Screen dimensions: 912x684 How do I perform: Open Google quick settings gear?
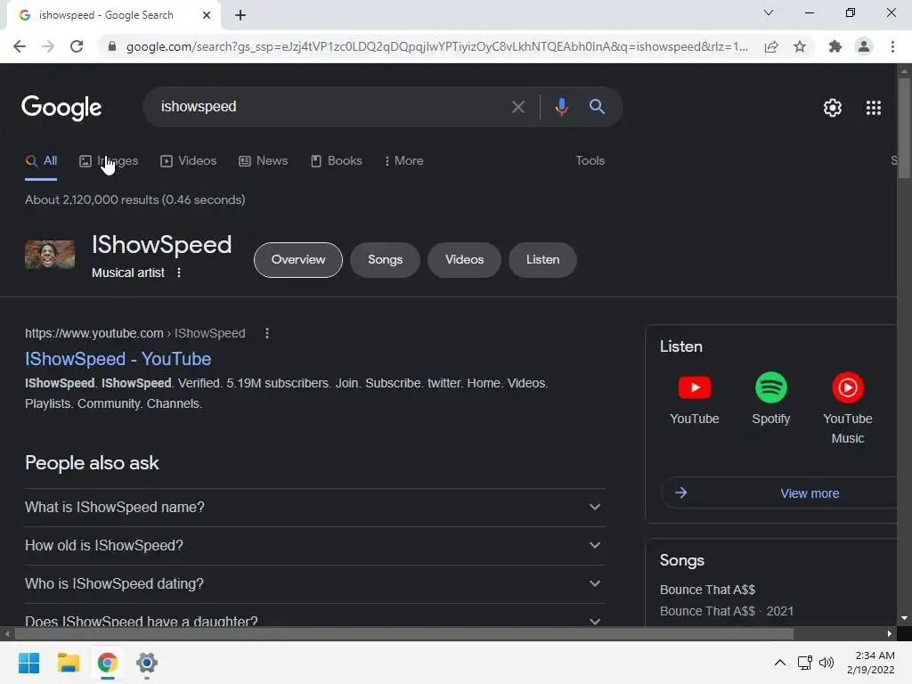click(833, 108)
